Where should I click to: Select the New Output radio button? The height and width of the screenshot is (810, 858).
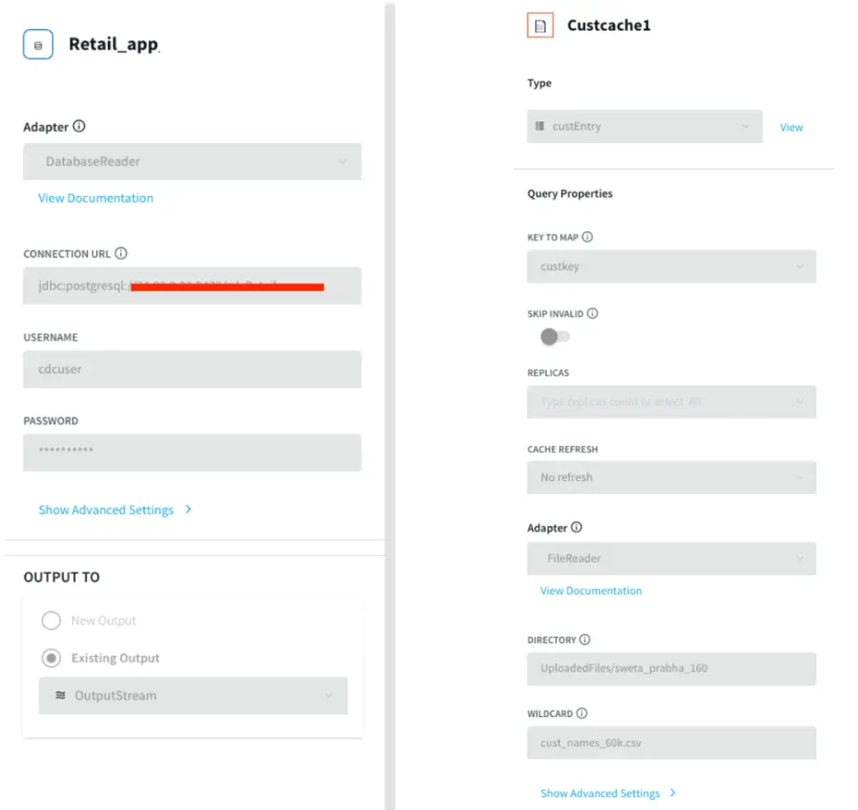[x=51, y=621]
